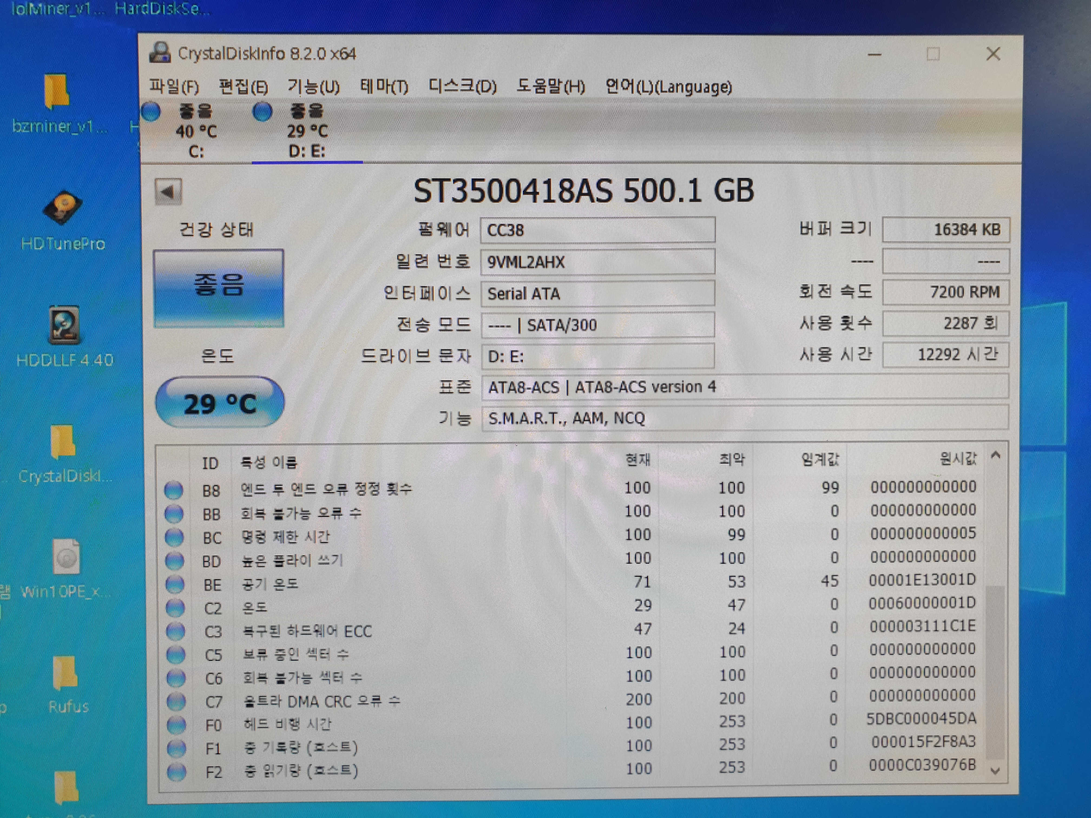
Task: Click the power on hours field 12292 시간
Action: point(945,355)
